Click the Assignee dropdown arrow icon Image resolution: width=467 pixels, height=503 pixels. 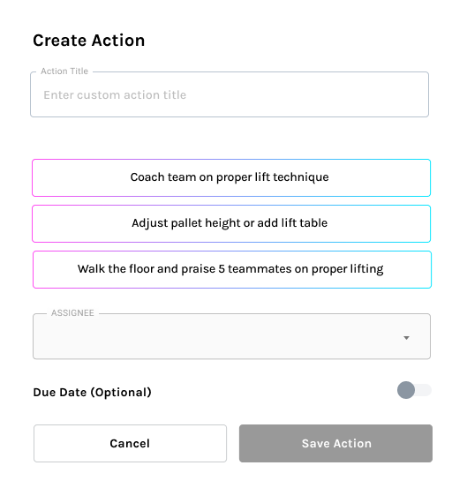point(406,338)
